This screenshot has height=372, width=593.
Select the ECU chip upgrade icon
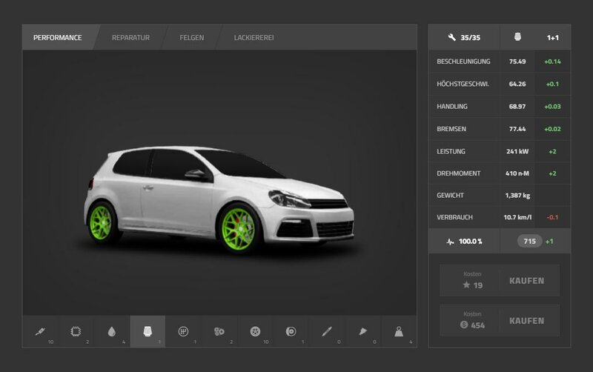click(76, 332)
